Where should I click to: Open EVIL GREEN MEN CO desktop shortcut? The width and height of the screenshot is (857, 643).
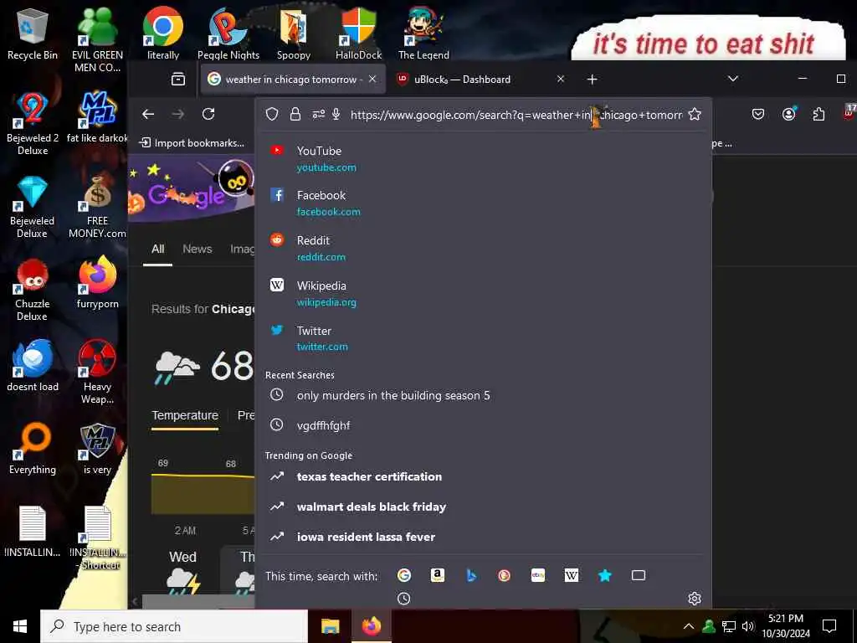click(x=97, y=39)
